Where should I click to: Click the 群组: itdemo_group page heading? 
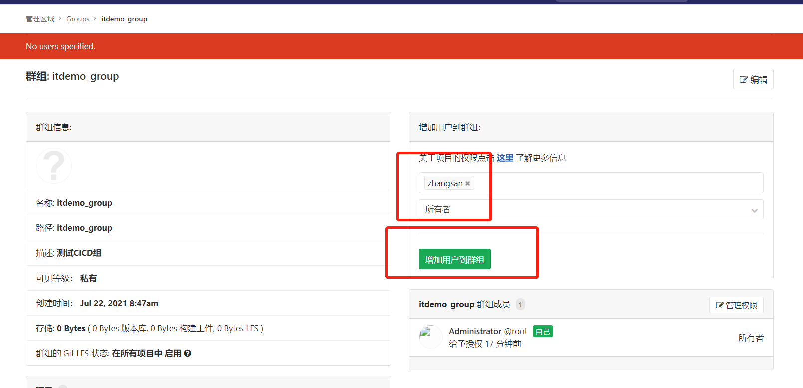pyautogui.click(x=72, y=76)
